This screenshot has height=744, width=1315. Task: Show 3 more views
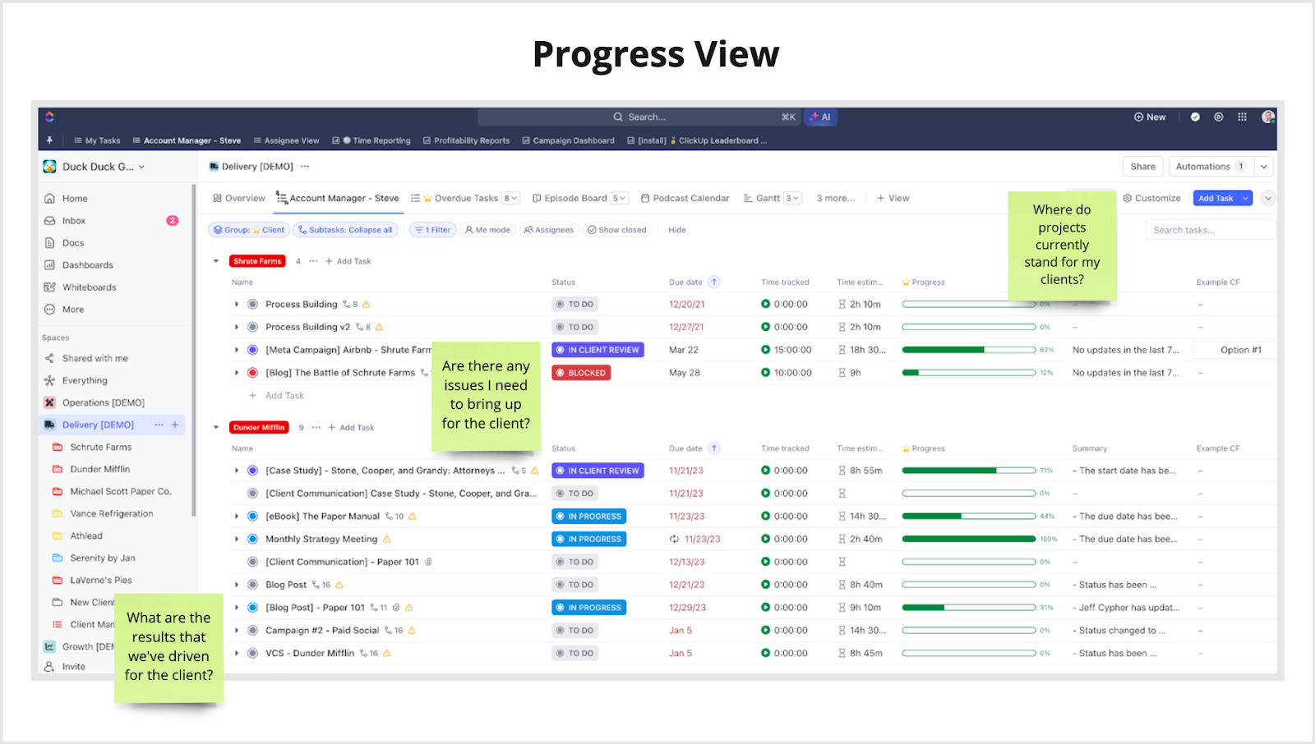click(835, 199)
